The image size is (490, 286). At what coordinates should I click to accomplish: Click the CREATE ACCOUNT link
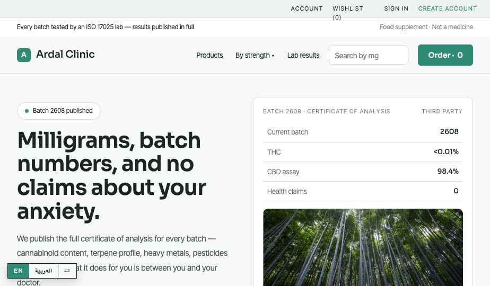(x=448, y=8)
